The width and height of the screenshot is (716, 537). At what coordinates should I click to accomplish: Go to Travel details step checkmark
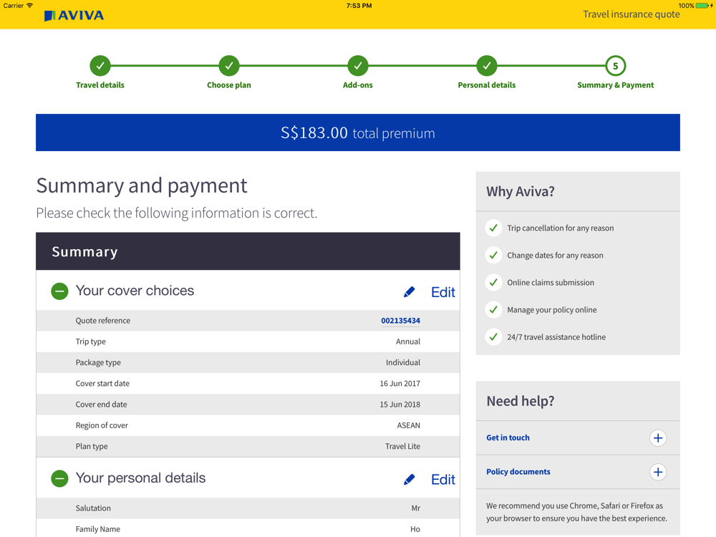[x=100, y=66]
